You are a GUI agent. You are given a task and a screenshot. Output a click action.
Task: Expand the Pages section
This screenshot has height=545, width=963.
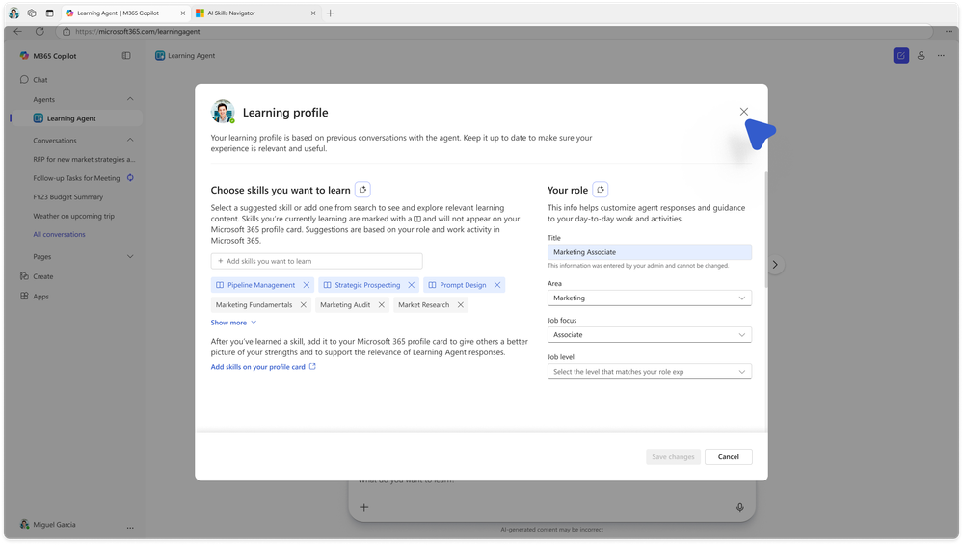(x=130, y=256)
